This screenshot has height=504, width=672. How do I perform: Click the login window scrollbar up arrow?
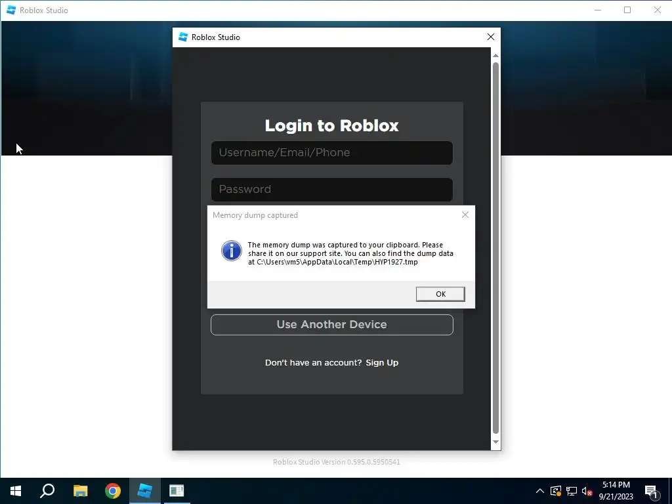pyautogui.click(x=495, y=56)
